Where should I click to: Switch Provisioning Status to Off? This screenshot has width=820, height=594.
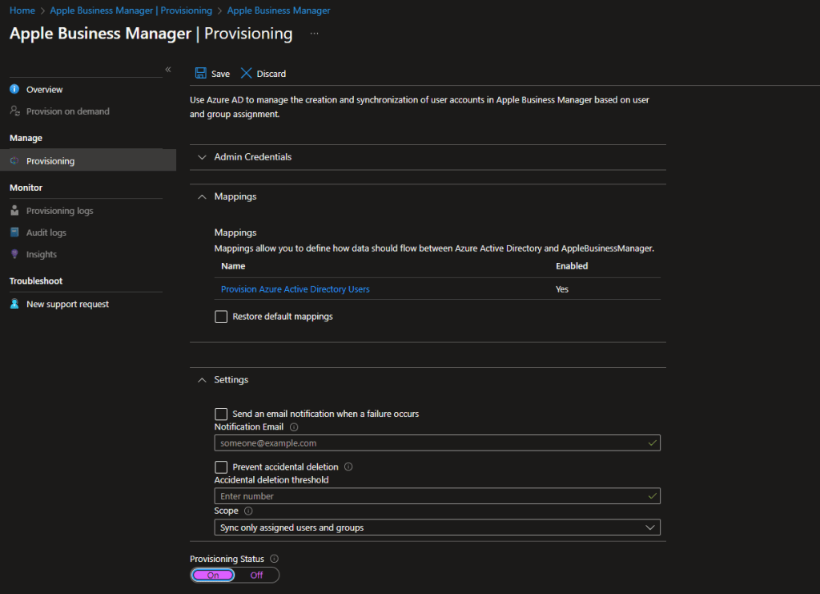coord(256,575)
